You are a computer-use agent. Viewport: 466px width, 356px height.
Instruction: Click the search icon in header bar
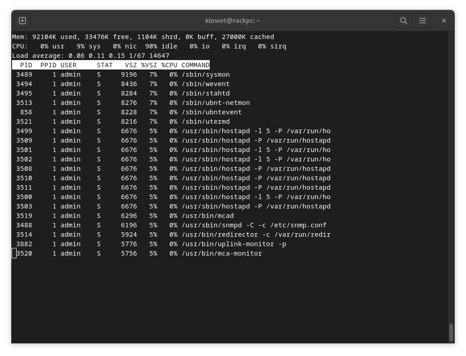click(x=403, y=21)
